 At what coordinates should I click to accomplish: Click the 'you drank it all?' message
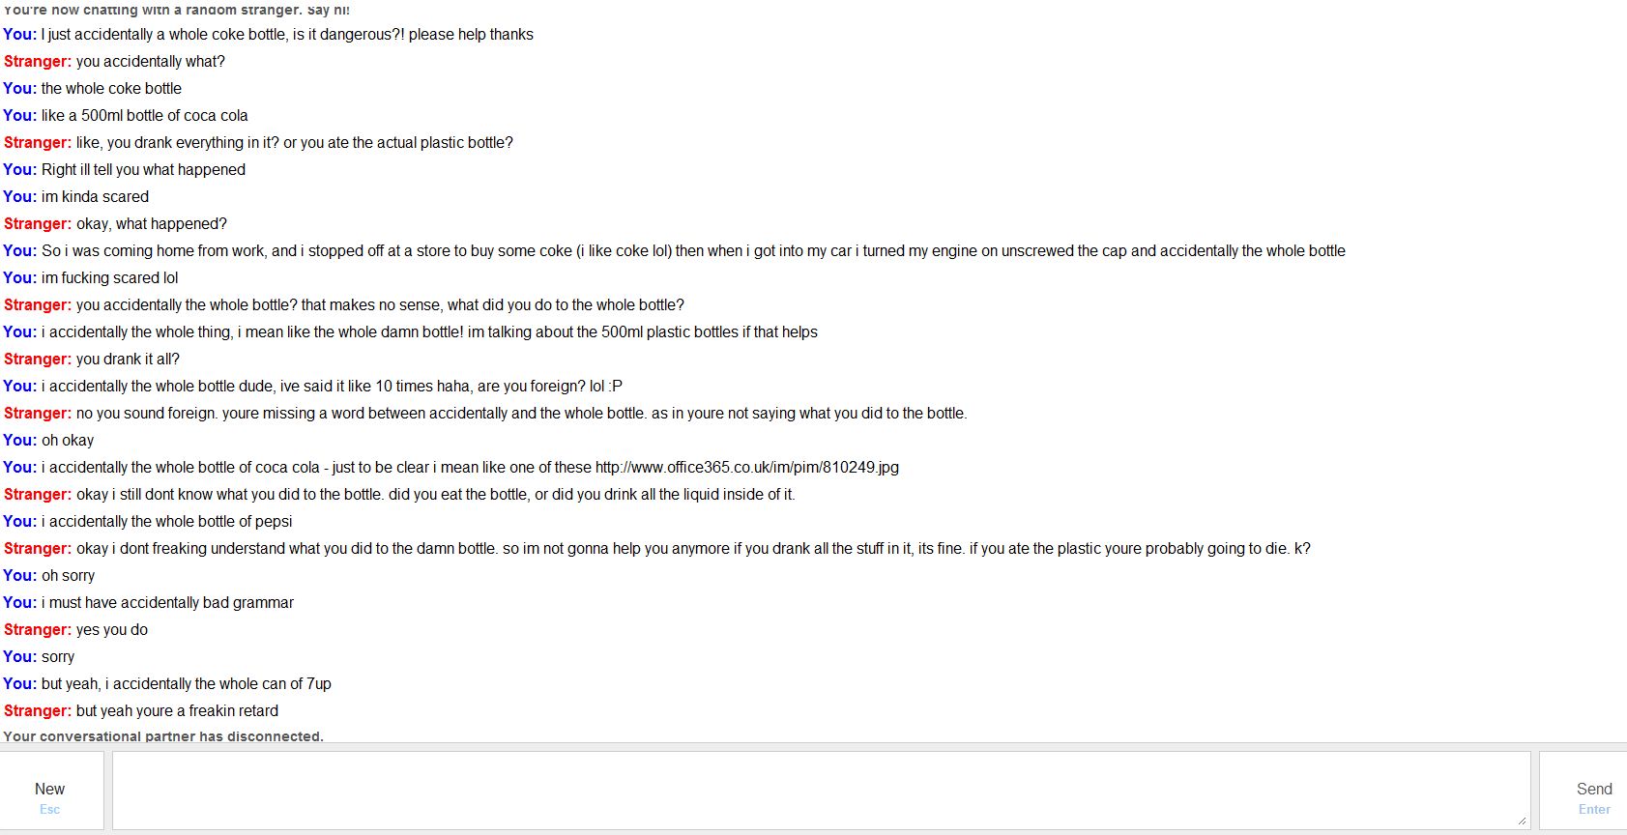[128, 360]
